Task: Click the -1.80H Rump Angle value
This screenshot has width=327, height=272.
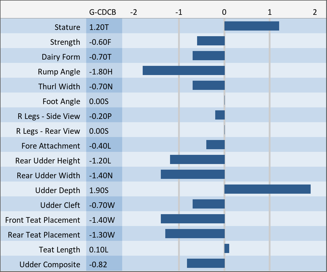Action: [101, 72]
